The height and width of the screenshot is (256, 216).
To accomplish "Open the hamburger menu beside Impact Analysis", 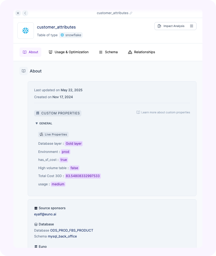I will tap(192, 26).
